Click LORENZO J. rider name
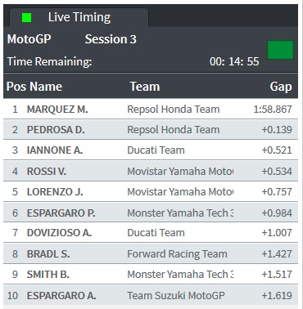Viewport: 303px width, 309px height. point(55,192)
